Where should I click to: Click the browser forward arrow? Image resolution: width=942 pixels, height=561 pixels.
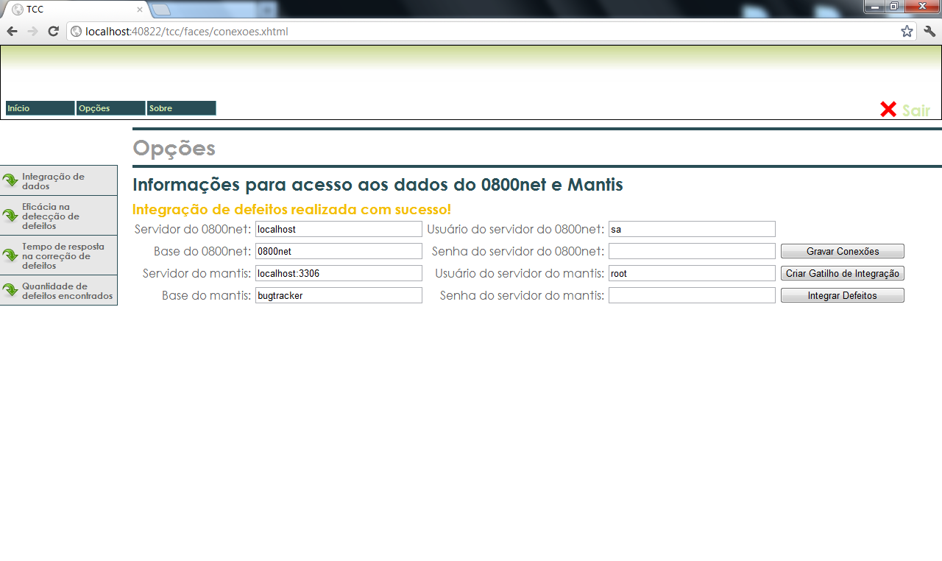32,32
